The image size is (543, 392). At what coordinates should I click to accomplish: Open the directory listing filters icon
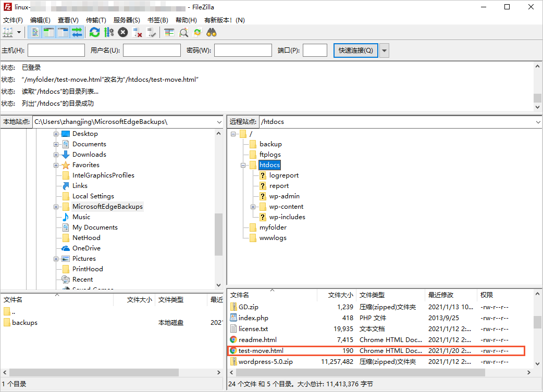(169, 32)
